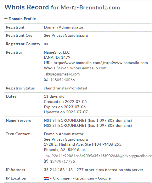Click the Expires on 2023-07-06 date
Image resolution: width=152 pixels, height=183 pixels.
[x=65, y=107]
